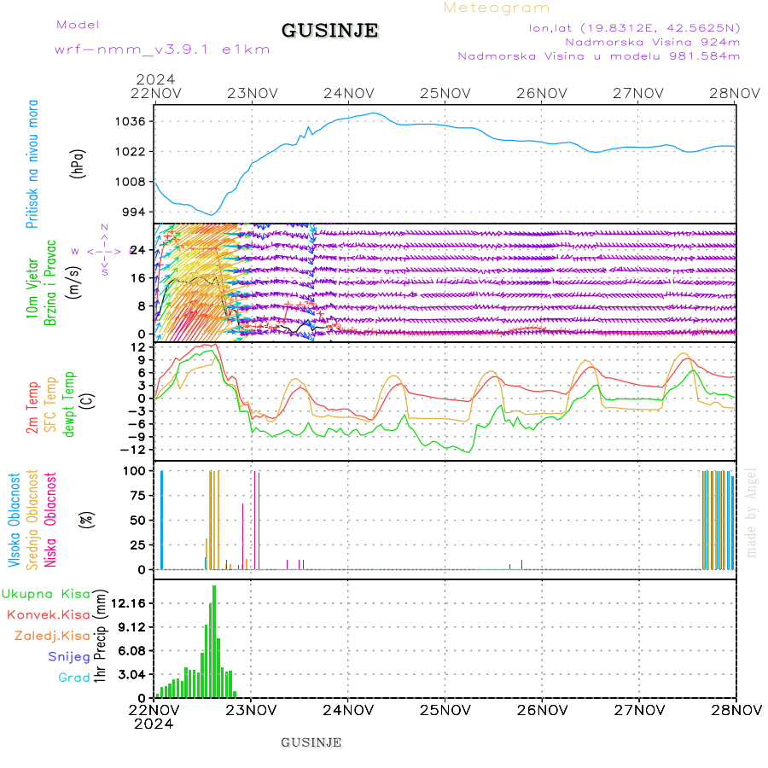Click the "9.12" precipitation axis value
The height and width of the screenshot is (768, 768).
(132, 627)
